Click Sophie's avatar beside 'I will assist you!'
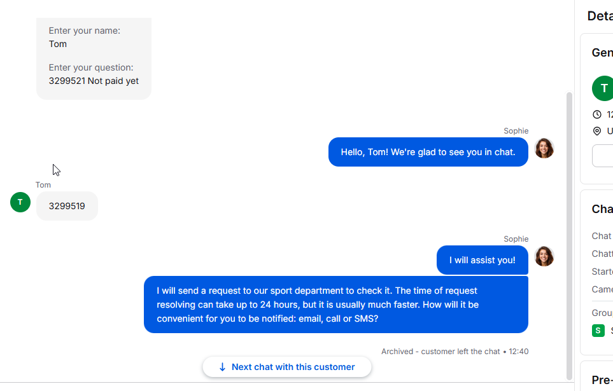 544,256
